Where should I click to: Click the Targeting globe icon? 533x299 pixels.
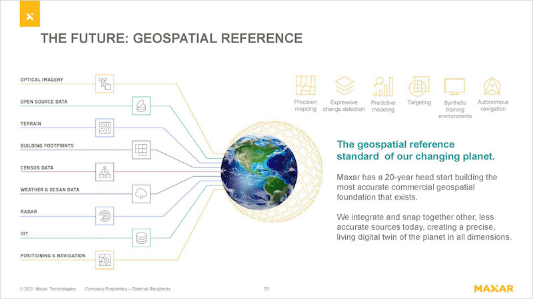(x=419, y=86)
